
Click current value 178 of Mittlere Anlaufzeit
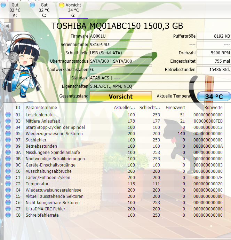coord(131,121)
